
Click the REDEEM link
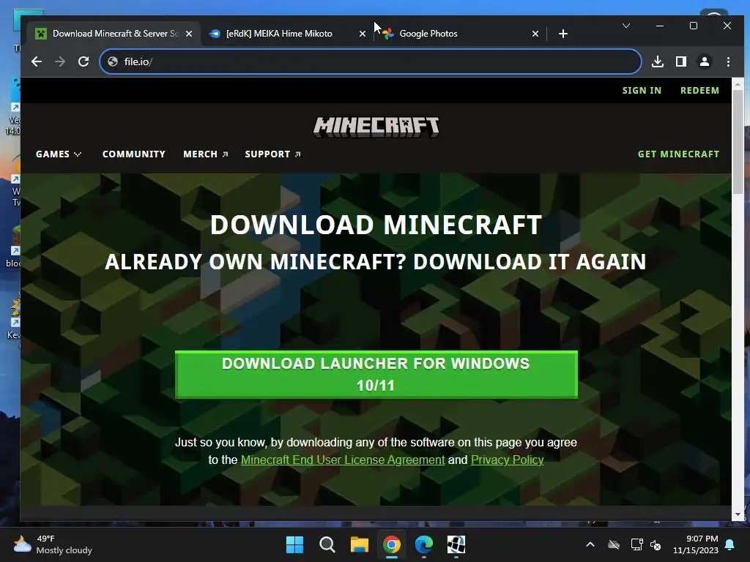click(x=699, y=90)
